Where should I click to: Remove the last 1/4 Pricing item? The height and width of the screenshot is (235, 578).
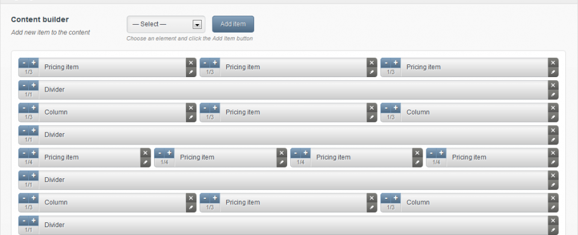coord(553,152)
